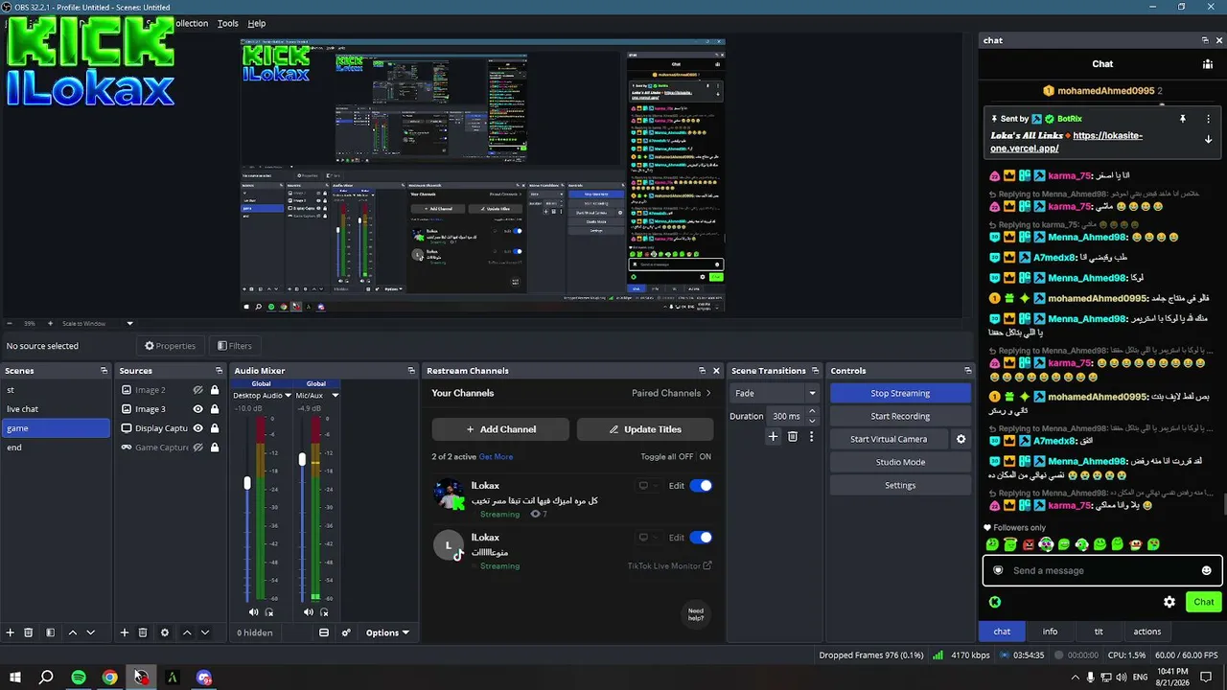Hide the Image 3 source
1227x690 pixels.
click(x=198, y=409)
